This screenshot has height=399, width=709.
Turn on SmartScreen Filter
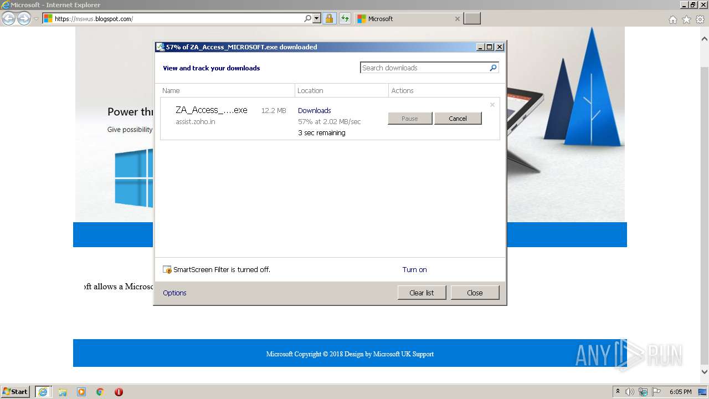pyautogui.click(x=414, y=270)
